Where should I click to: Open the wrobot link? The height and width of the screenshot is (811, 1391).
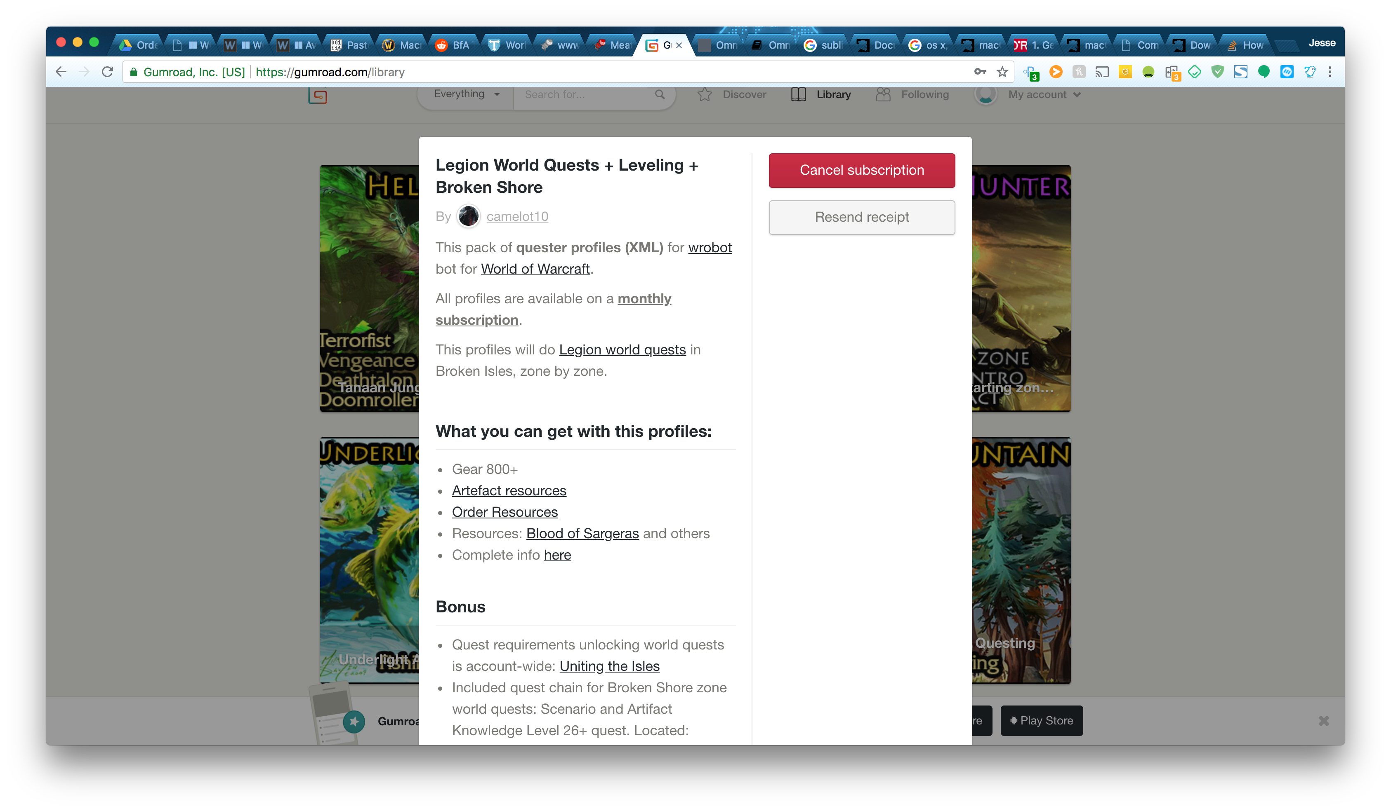pyautogui.click(x=710, y=248)
